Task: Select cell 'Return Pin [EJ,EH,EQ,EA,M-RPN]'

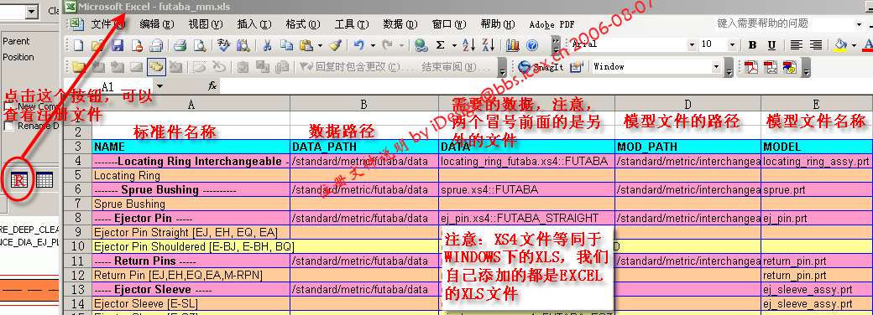Action: (x=191, y=275)
